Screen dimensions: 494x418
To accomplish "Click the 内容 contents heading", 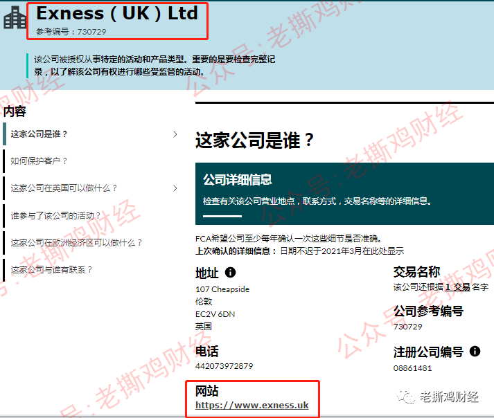I will 15,111.
